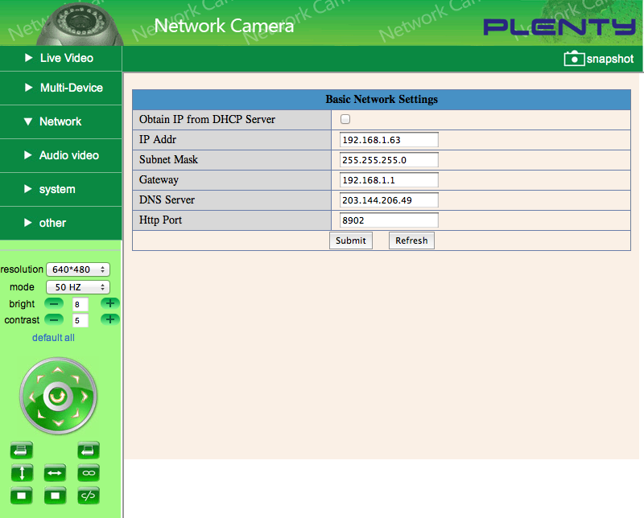The image size is (644, 518).
Task: Click the infinity loop icon
Action: (89, 473)
